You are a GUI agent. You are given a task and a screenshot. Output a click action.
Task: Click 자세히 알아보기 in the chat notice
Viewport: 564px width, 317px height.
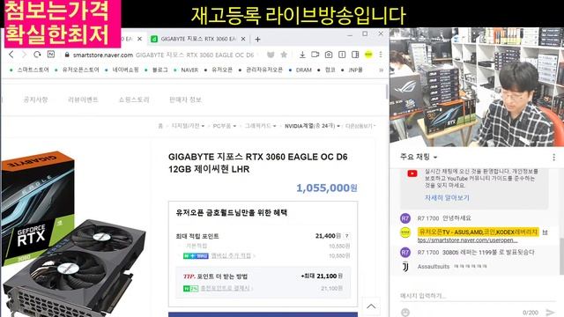[447, 197]
